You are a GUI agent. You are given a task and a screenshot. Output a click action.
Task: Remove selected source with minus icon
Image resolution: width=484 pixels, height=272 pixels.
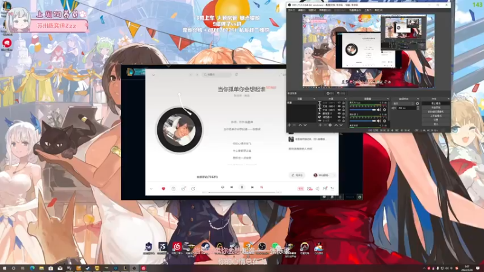click(325, 125)
